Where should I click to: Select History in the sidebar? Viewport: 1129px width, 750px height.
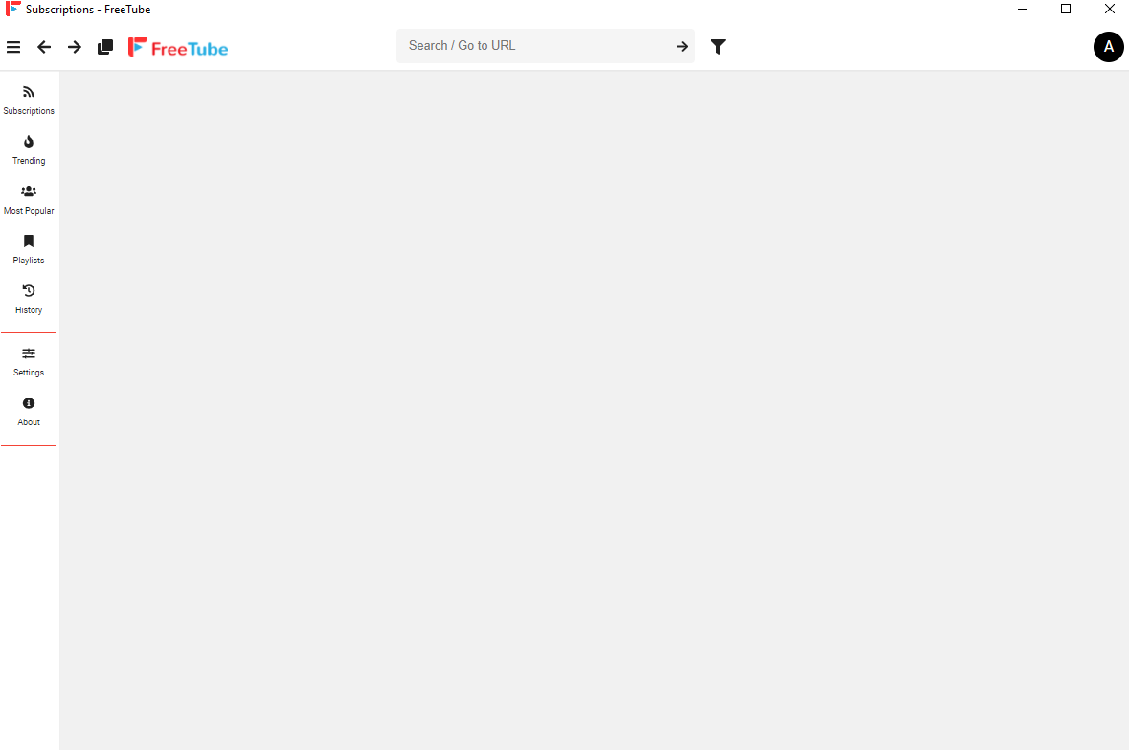point(28,299)
